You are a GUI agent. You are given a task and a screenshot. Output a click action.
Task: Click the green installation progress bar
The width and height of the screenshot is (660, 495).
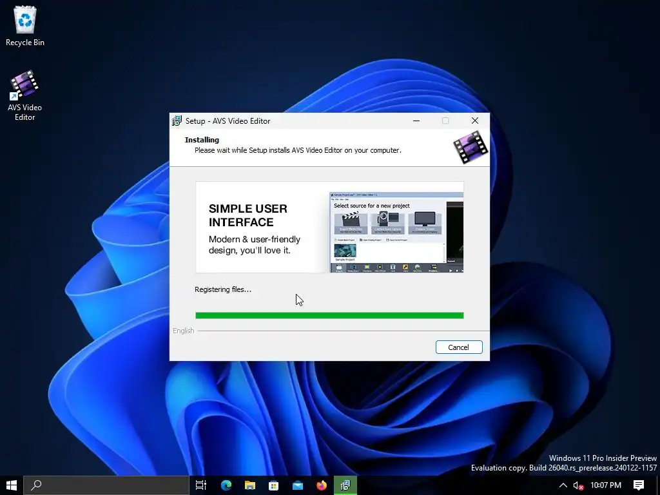pyautogui.click(x=329, y=316)
